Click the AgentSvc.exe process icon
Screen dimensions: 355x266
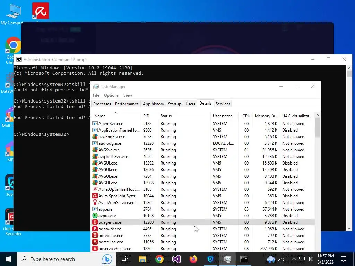point(95,124)
